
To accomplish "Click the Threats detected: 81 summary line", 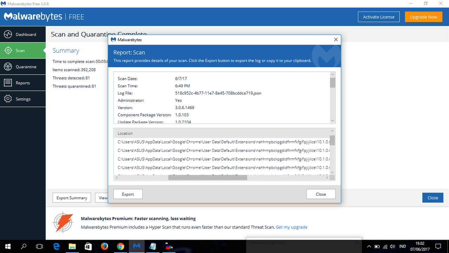I will [x=71, y=78].
